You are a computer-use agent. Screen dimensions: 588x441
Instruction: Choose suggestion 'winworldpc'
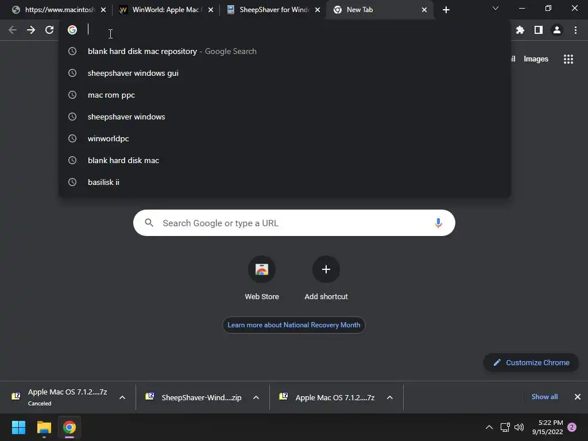click(285, 138)
